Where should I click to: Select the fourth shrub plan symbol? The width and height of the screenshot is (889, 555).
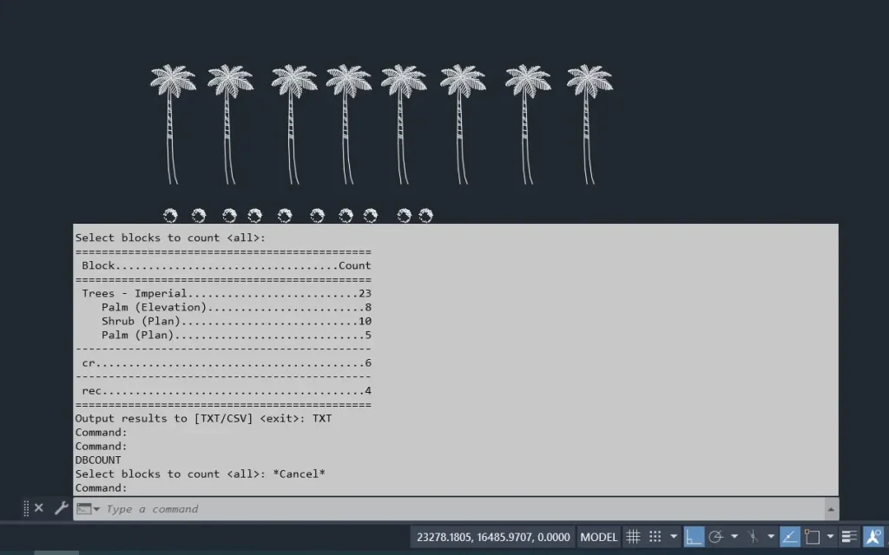pos(254,215)
